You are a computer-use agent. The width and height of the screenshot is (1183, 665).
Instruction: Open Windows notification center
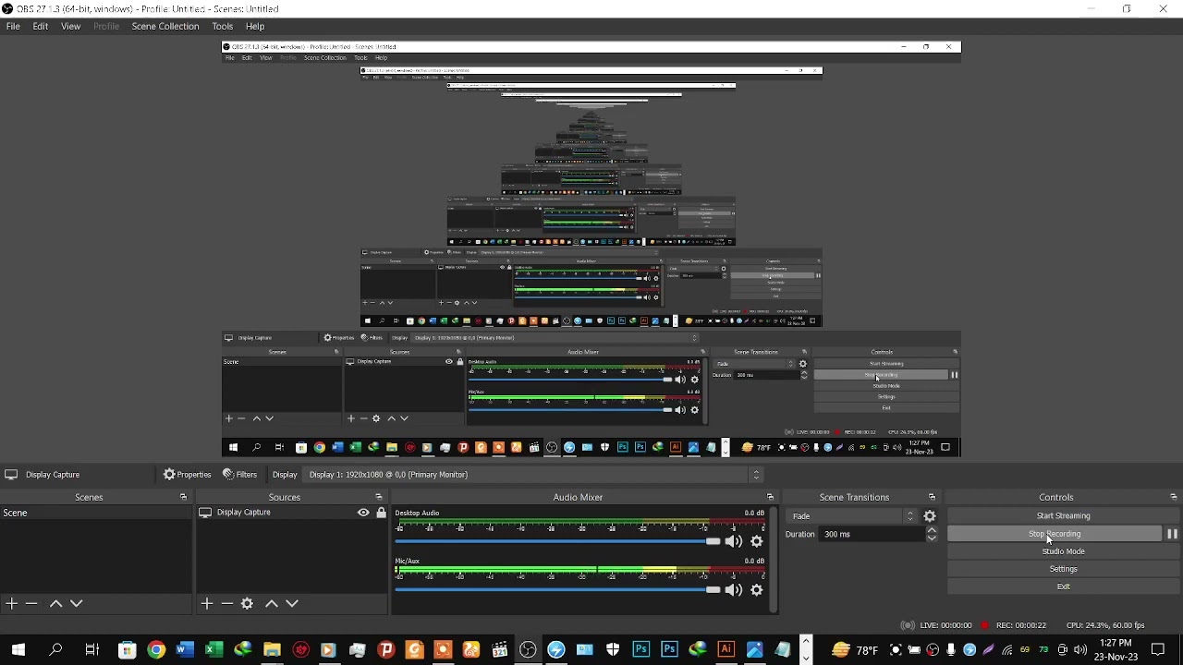point(1158,650)
